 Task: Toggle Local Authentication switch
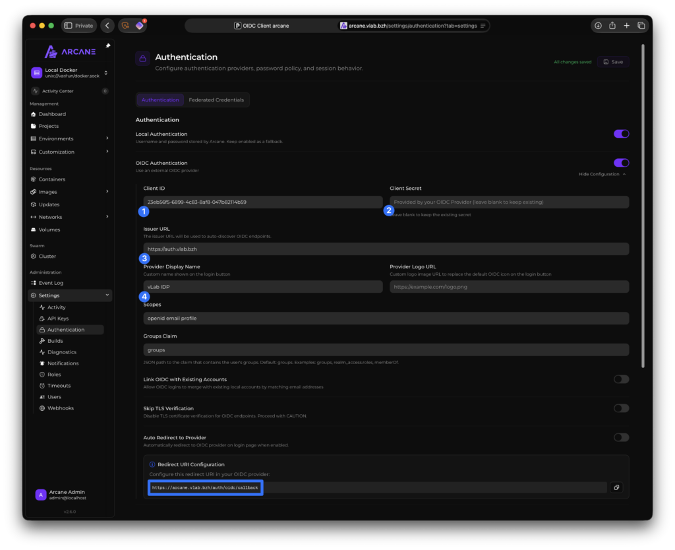tap(621, 134)
